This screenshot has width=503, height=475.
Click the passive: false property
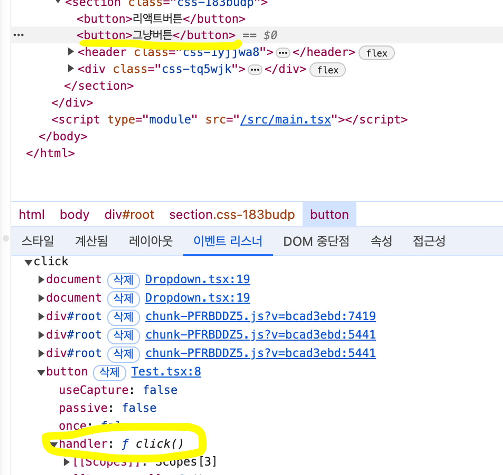point(107,408)
